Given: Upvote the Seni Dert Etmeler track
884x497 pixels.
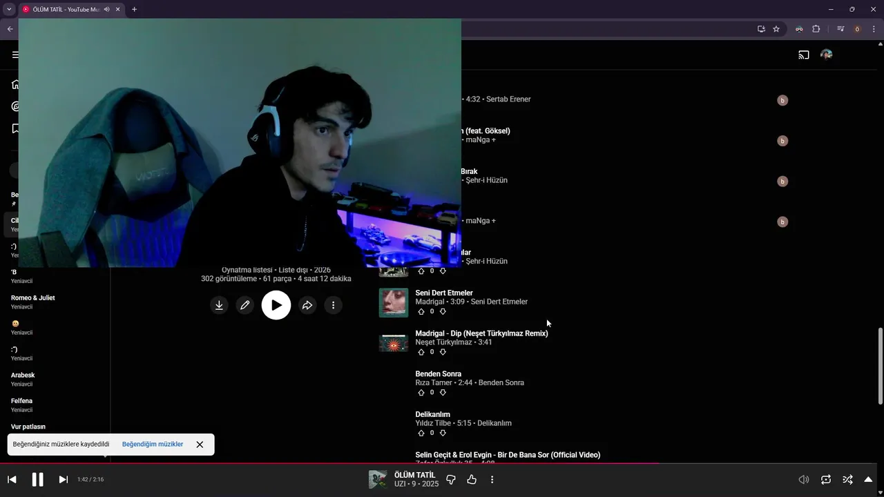Looking at the screenshot, I should click(x=421, y=311).
